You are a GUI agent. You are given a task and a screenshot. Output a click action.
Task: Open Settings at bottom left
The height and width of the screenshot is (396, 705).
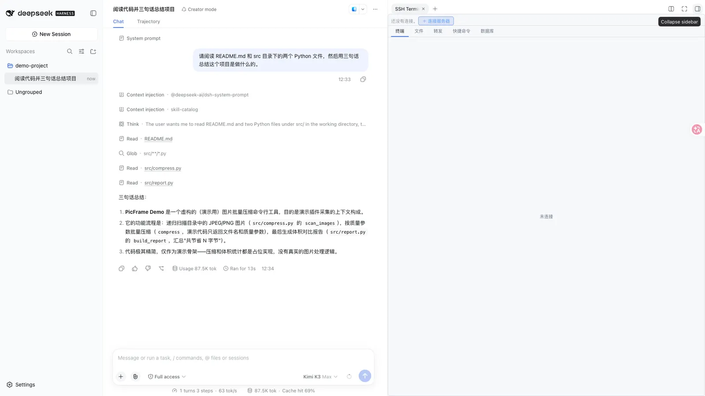tap(21, 385)
